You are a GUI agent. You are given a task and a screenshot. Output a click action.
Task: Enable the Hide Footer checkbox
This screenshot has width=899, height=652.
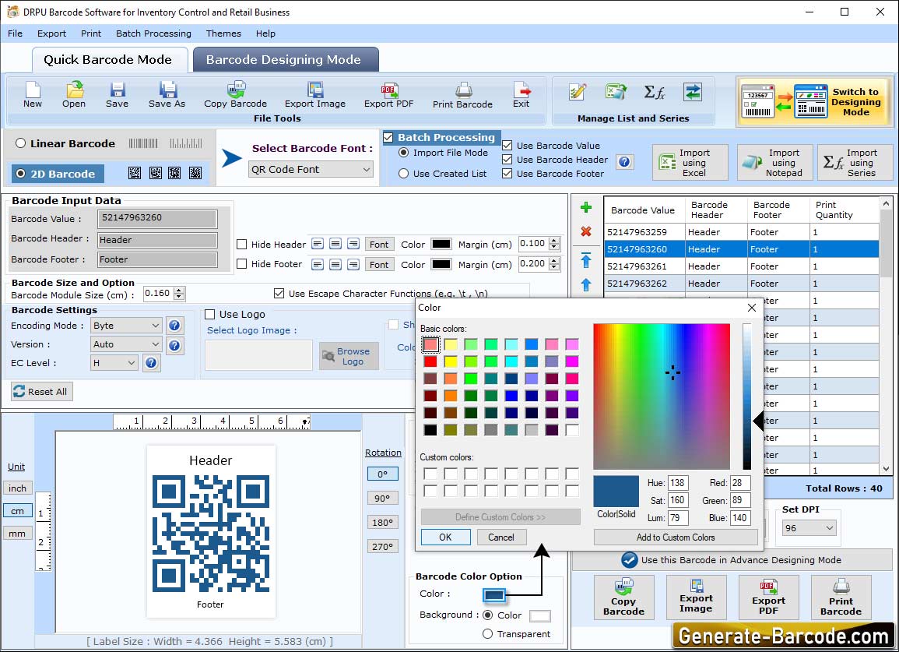[x=242, y=264]
